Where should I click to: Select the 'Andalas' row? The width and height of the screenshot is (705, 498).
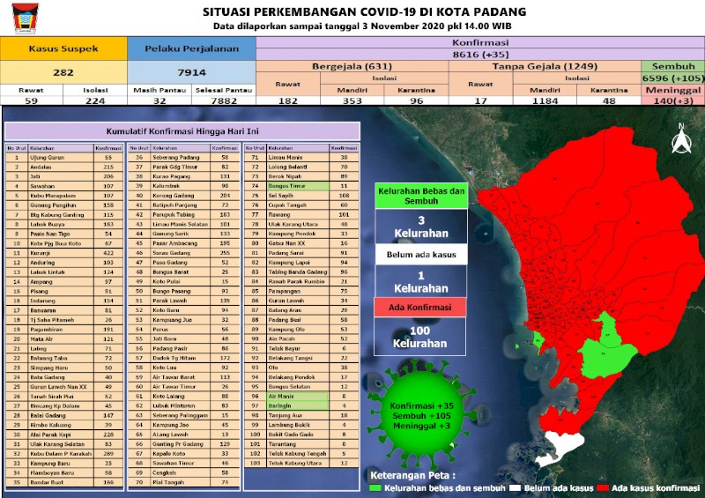point(64,167)
